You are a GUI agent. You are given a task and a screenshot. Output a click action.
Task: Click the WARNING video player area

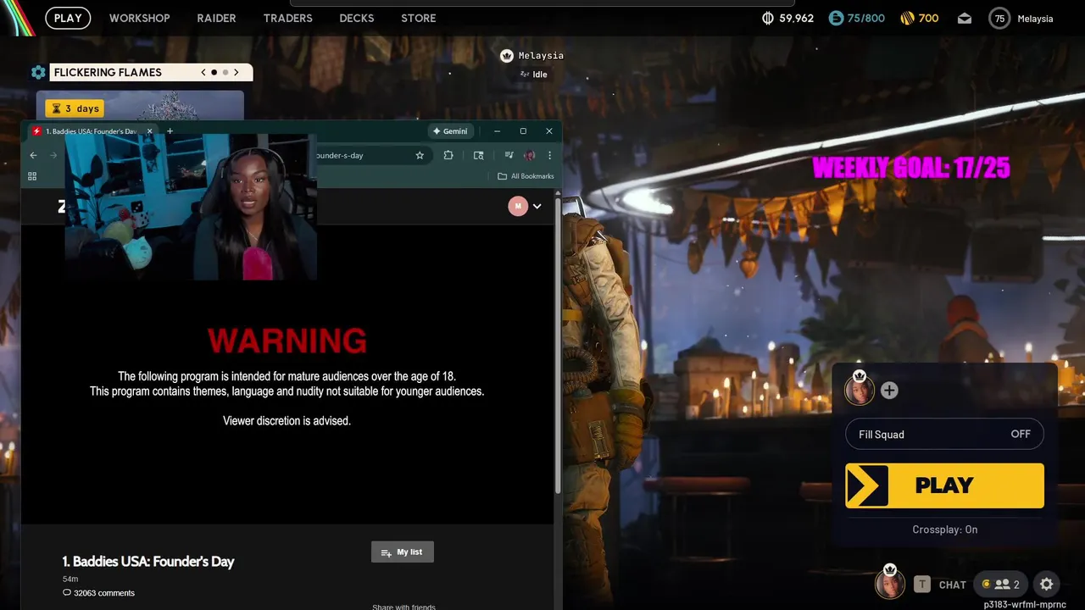pos(287,373)
